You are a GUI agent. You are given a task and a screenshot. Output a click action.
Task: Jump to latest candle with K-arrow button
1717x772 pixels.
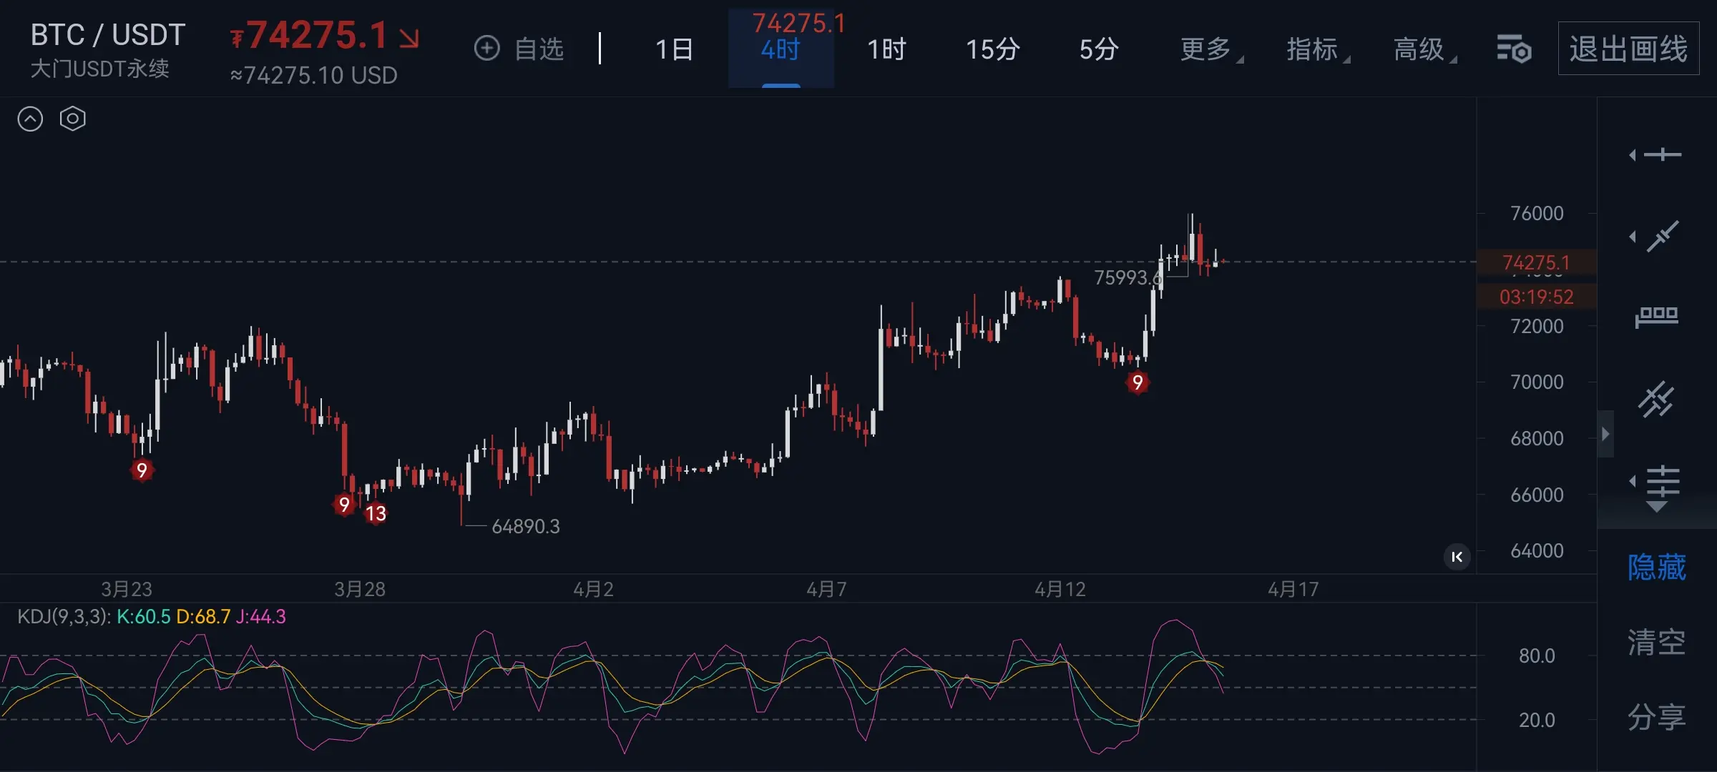point(1457,557)
